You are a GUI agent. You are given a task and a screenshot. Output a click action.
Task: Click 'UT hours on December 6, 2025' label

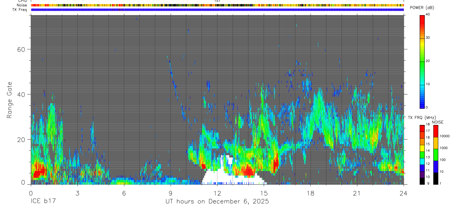[217, 202]
